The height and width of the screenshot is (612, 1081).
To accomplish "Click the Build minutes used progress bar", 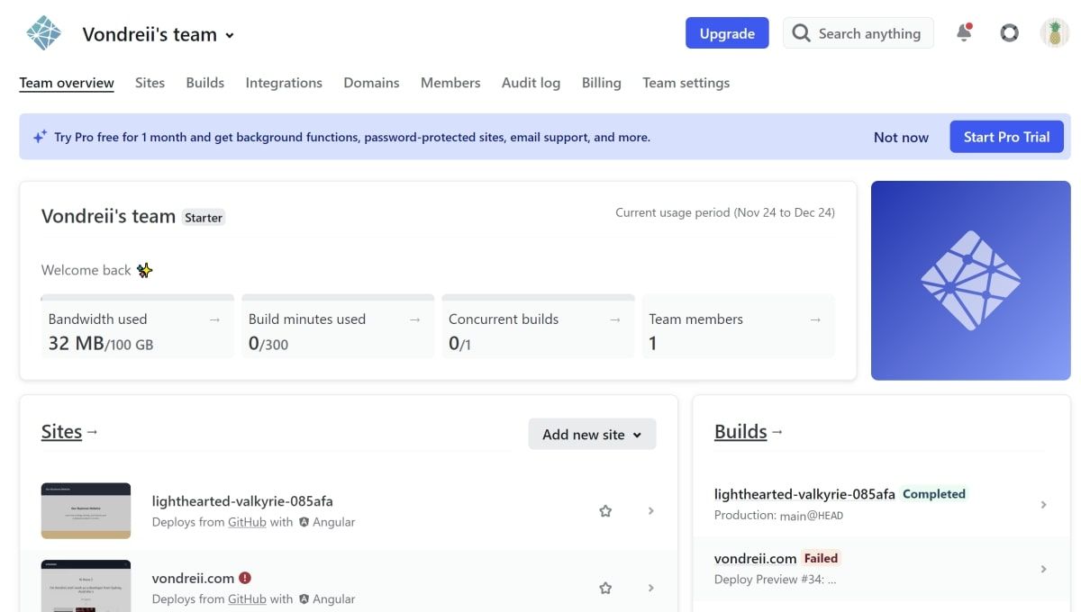I will [338, 297].
